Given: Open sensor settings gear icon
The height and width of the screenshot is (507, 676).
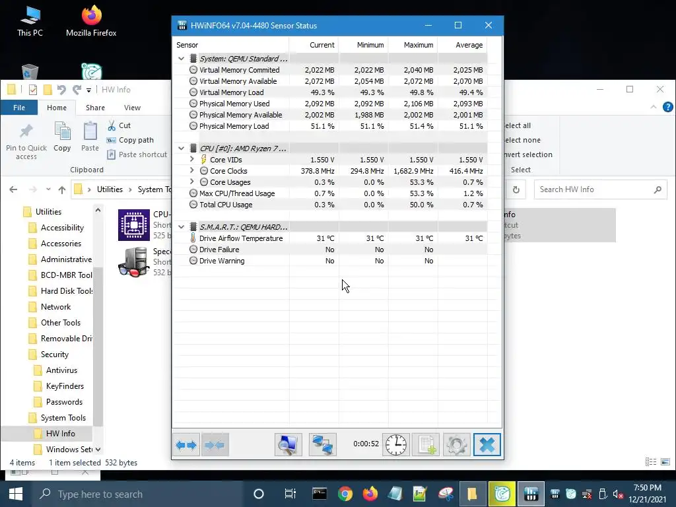Looking at the screenshot, I should [456, 445].
